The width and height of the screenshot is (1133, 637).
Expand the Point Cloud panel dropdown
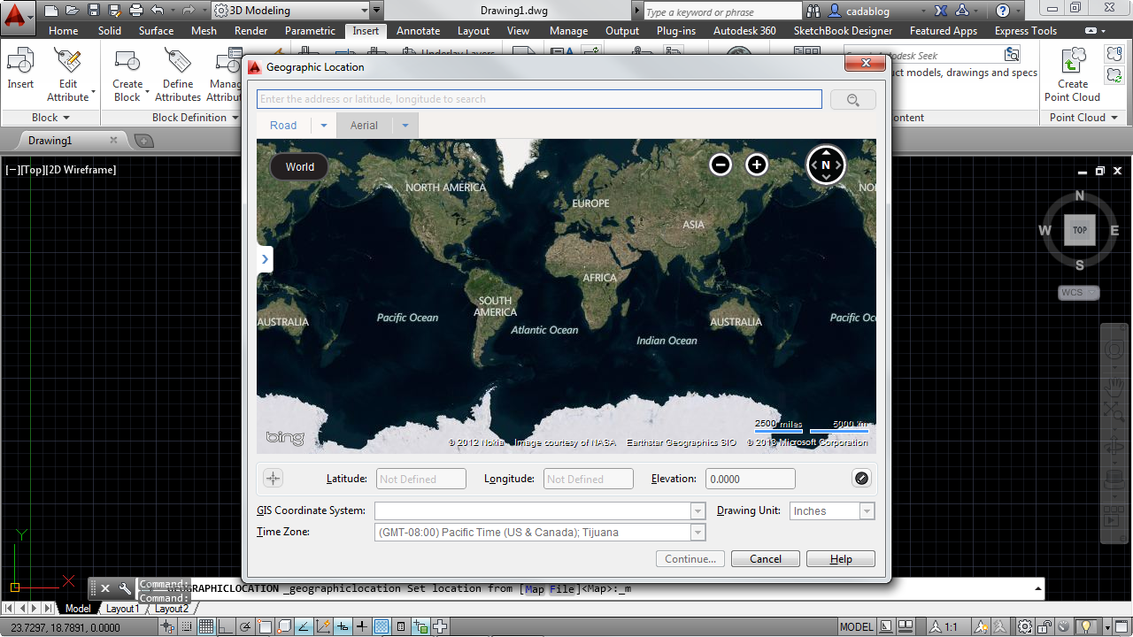point(1084,117)
